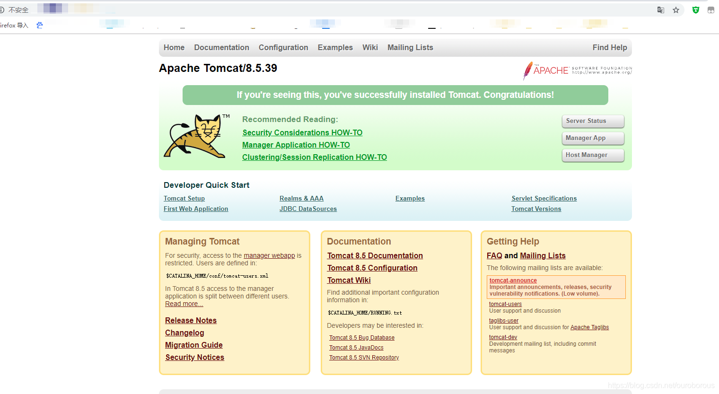
Task: Open the First Web Application link
Action: (x=196, y=209)
